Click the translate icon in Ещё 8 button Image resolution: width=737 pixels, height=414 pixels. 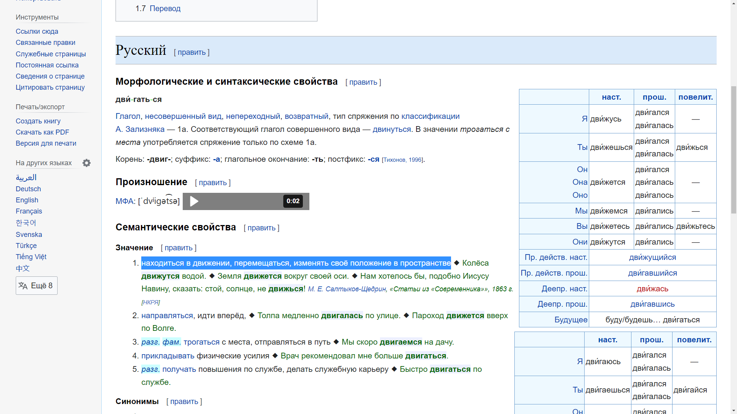[x=23, y=286]
